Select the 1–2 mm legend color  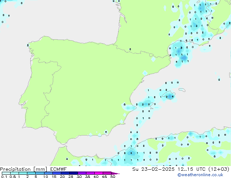click(x=23, y=173)
